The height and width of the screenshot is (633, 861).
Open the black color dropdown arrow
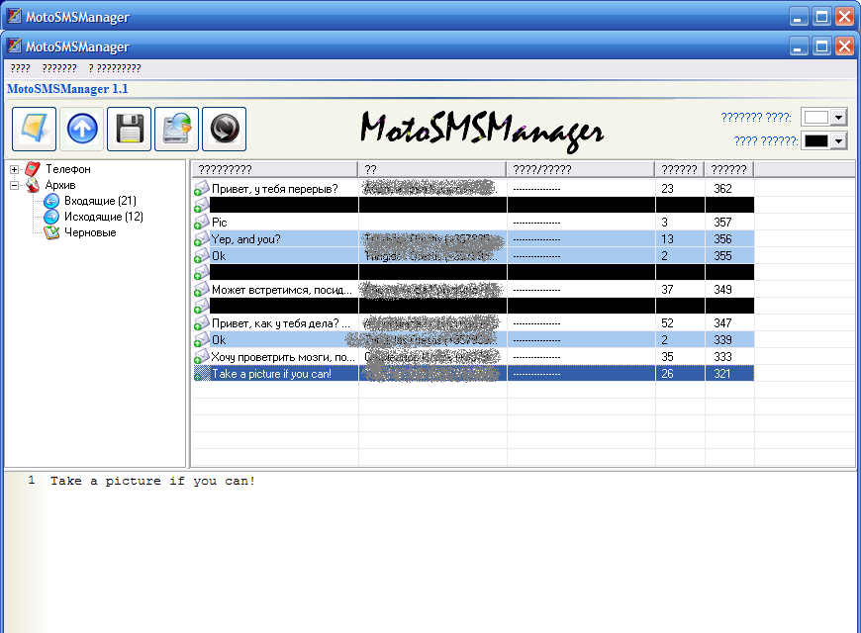pos(838,141)
